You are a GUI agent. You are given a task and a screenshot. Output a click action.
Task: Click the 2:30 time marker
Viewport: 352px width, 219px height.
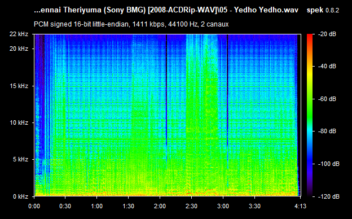pos(191,206)
